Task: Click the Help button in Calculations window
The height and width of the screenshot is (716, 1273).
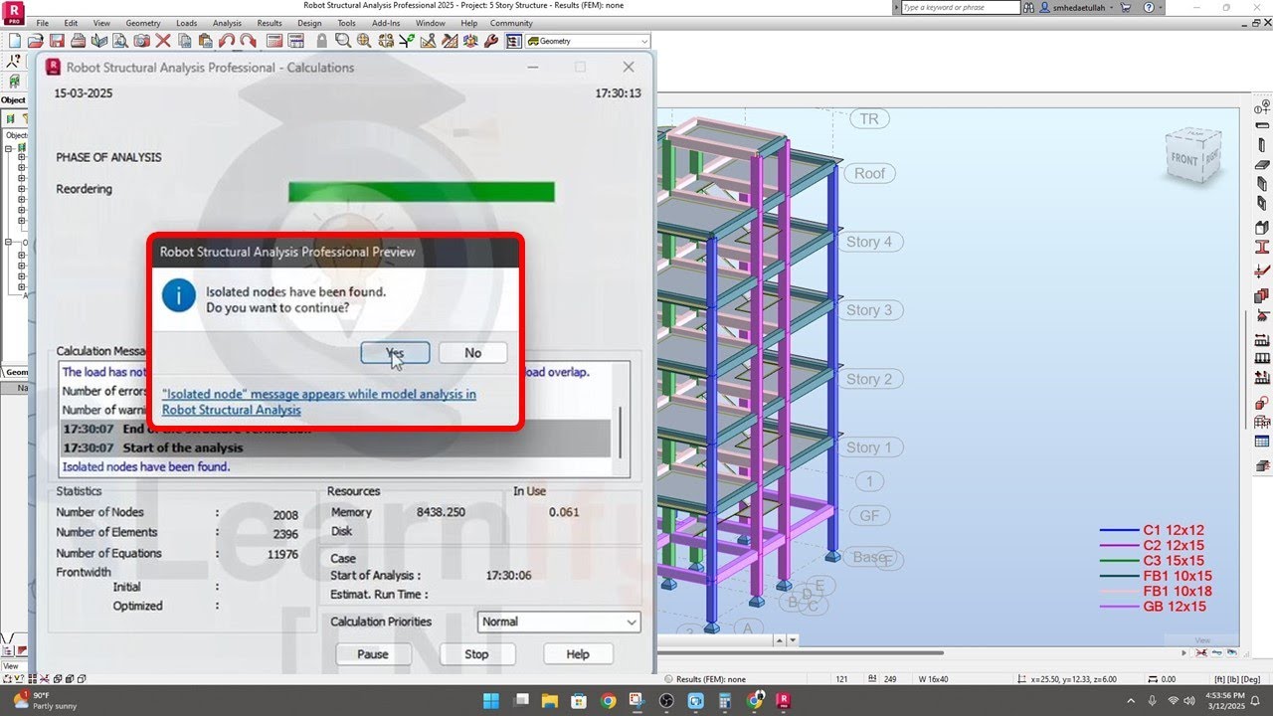Action: click(x=578, y=654)
